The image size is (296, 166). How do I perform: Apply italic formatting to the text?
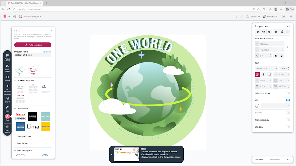[x=263, y=74]
